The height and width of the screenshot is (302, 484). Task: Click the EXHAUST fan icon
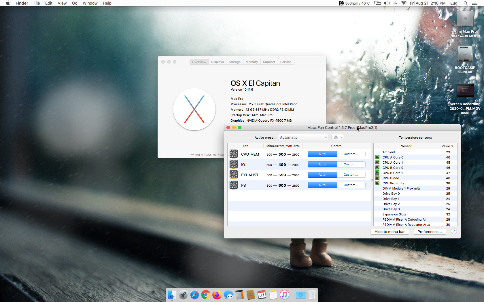coord(234,175)
